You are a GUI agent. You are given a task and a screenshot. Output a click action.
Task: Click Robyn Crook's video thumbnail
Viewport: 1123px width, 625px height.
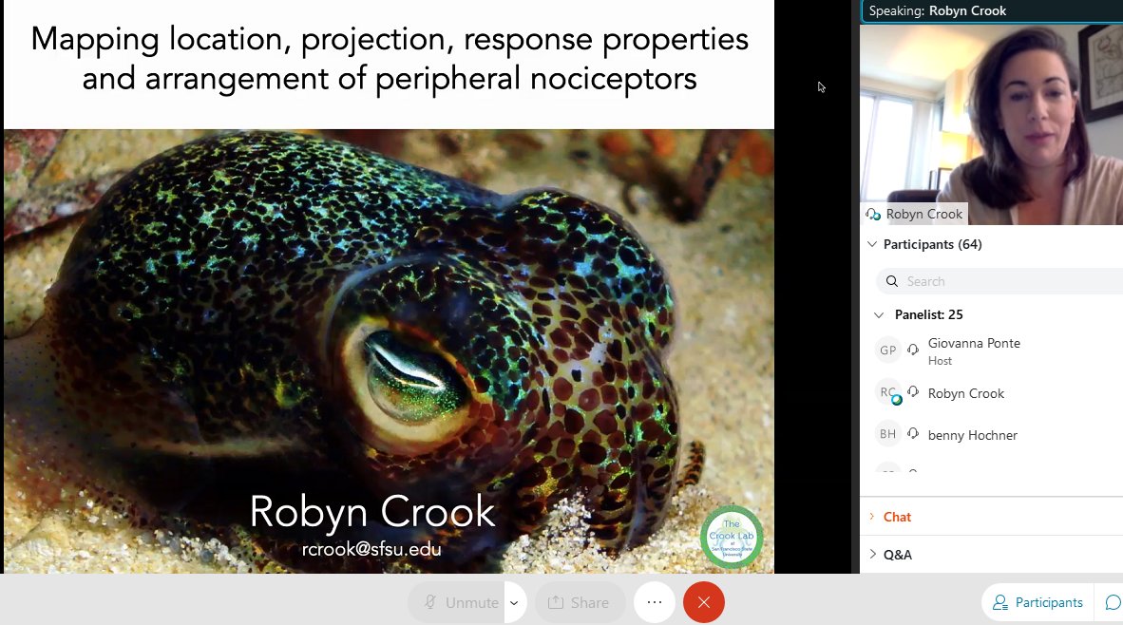click(991, 123)
